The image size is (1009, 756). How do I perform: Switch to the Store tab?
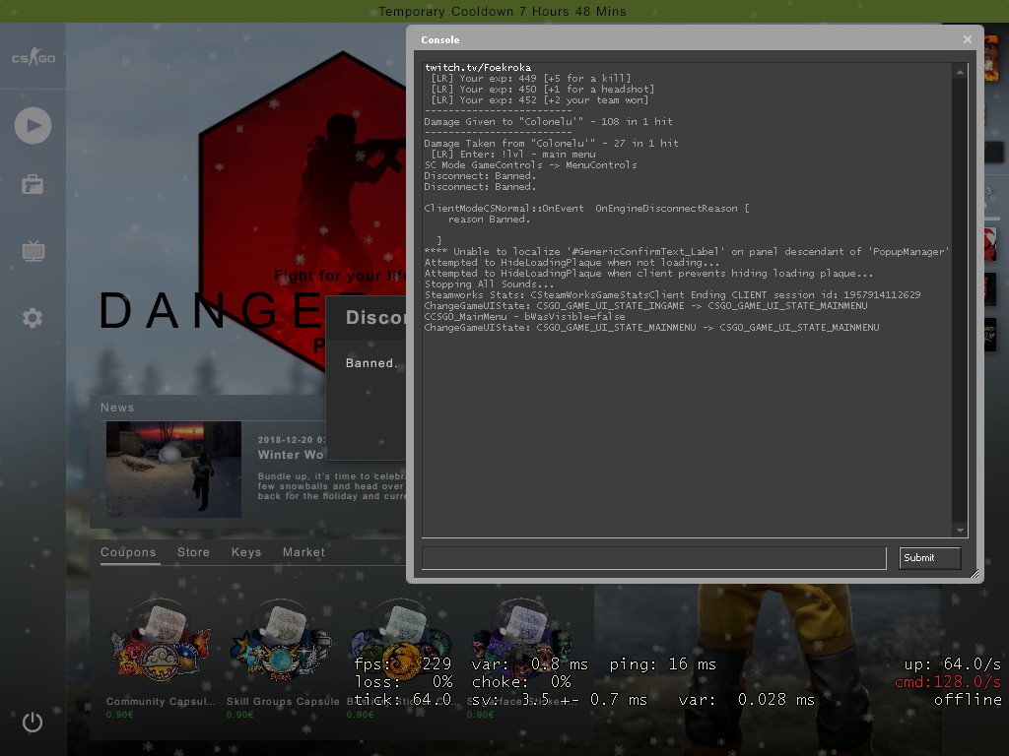point(194,552)
